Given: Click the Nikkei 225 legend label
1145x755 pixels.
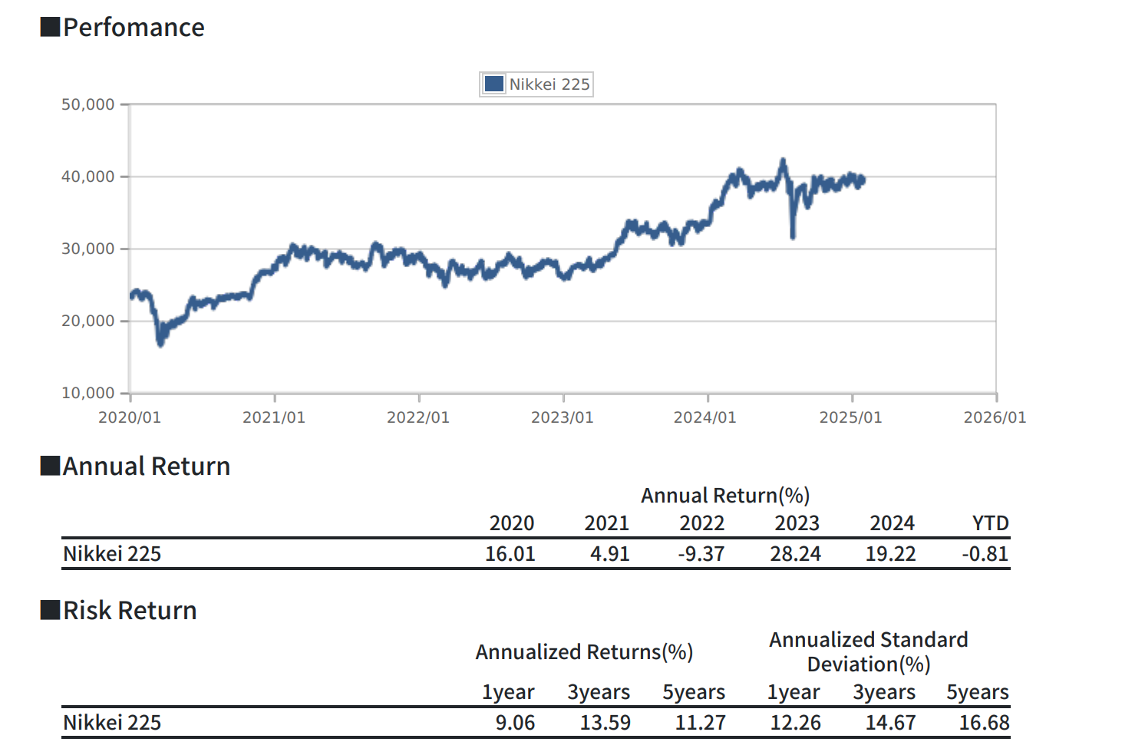Looking at the screenshot, I should [549, 84].
